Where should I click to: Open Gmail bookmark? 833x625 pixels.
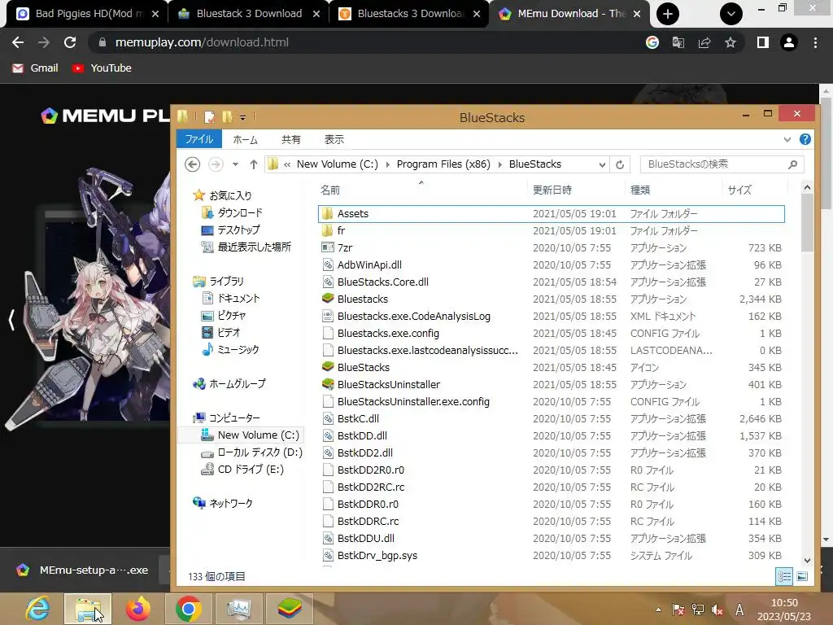[35, 68]
